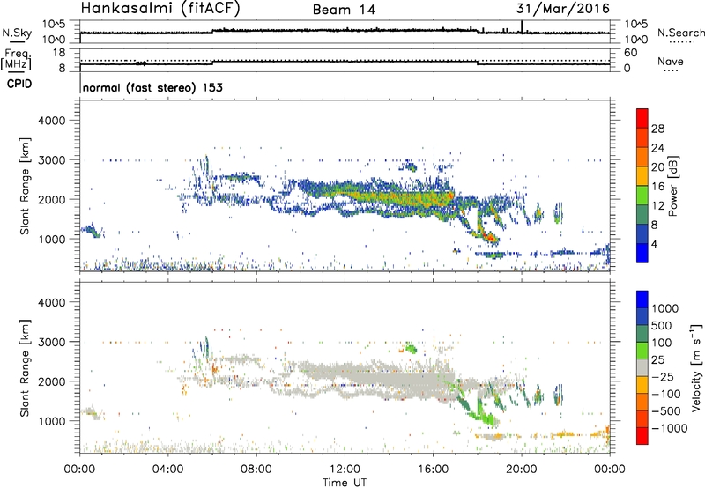This screenshot has width=705, height=488.
Task: Click the '500' Velocity scale value
Action: click(x=663, y=325)
